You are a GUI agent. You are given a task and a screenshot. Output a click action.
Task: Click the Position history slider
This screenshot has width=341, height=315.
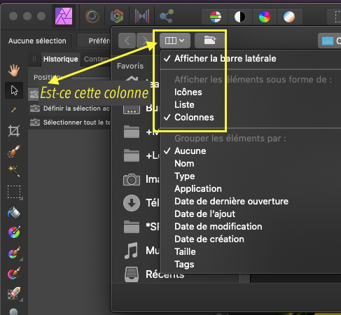pos(90,78)
